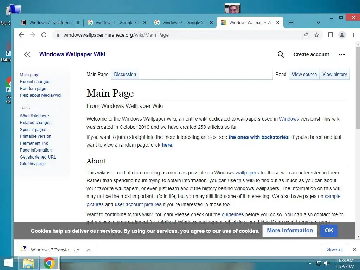Open Page information
This screenshot has height=270, width=360.
pos(36,150)
